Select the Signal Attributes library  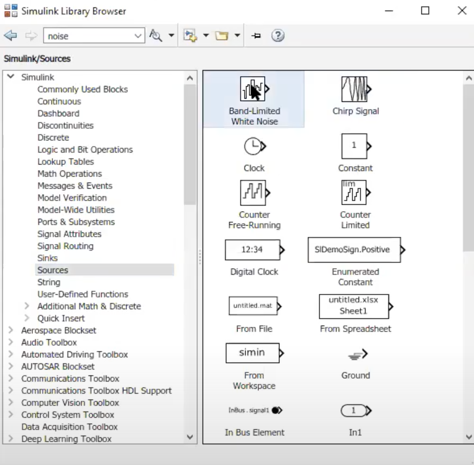pos(69,234)
